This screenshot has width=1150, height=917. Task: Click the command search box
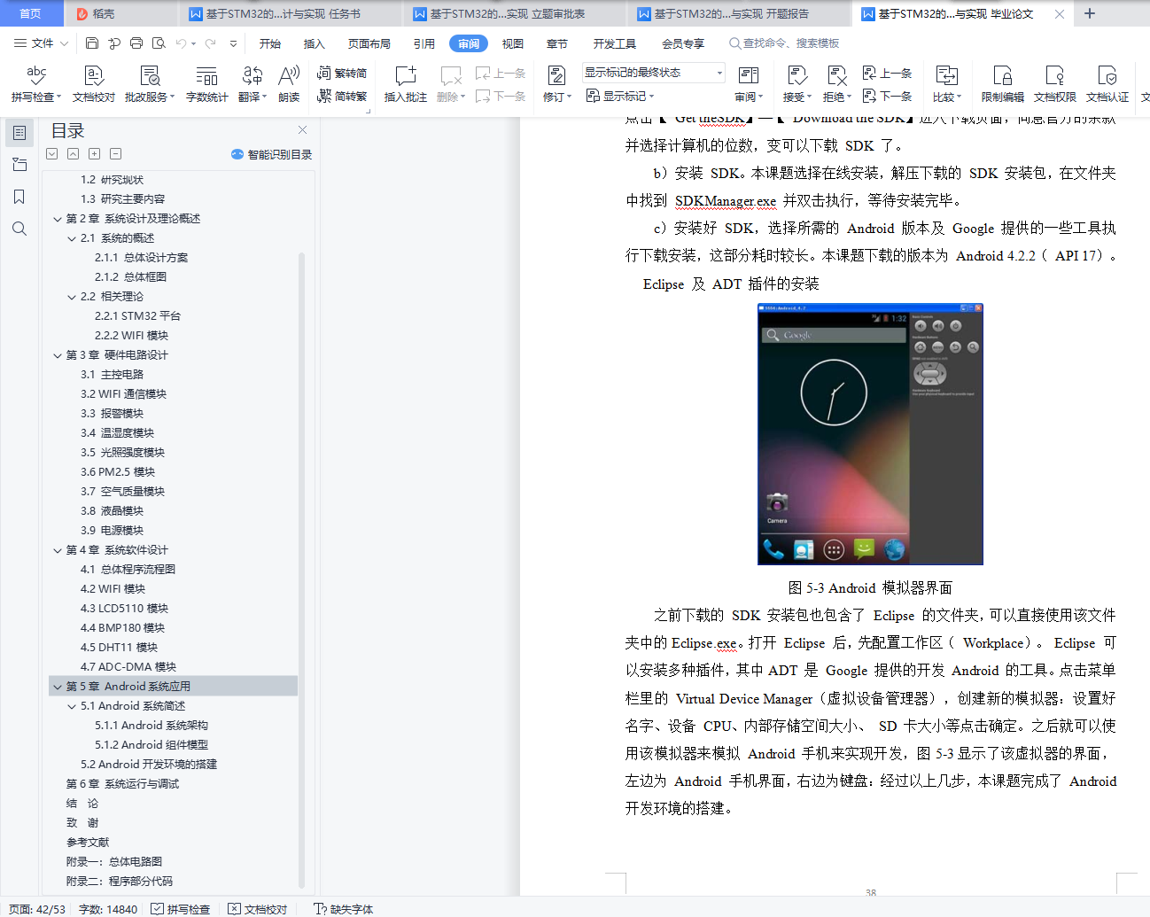pyautogui.click(x=785, y=43)
